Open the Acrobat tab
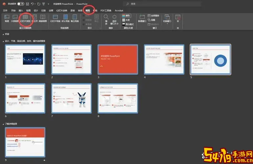Screen dimensions: 253x164 pyautogui.click(x=119, y=10)
